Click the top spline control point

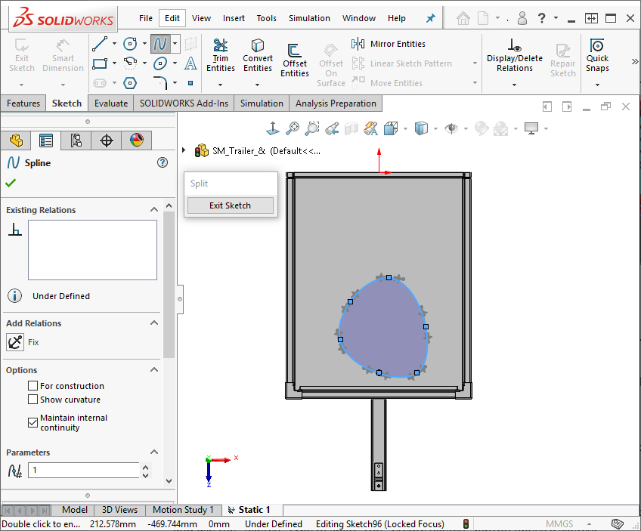coord(389,277)
